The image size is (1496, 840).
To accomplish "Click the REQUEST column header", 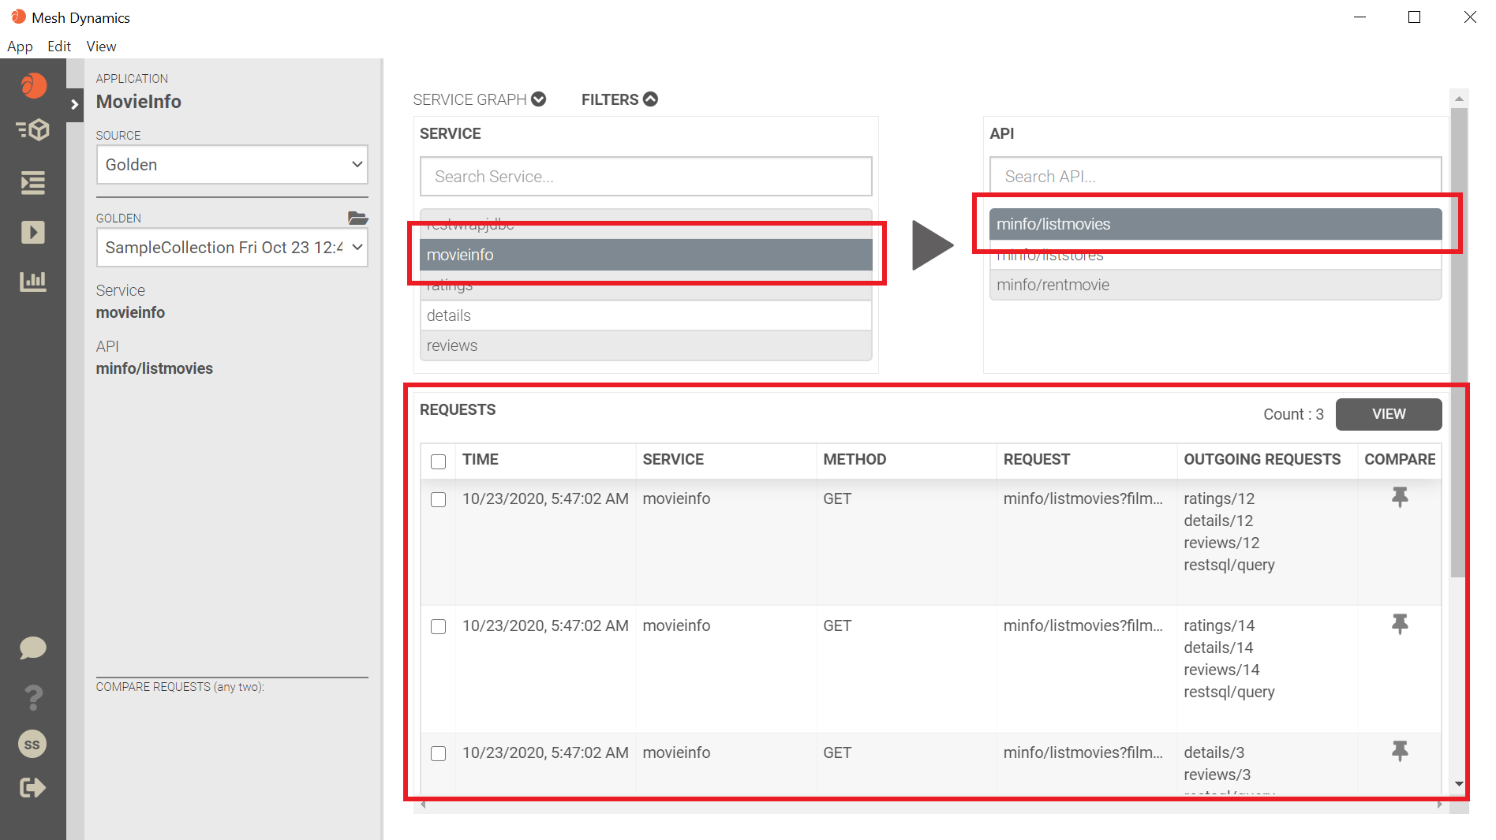I will pos(1037,459).
